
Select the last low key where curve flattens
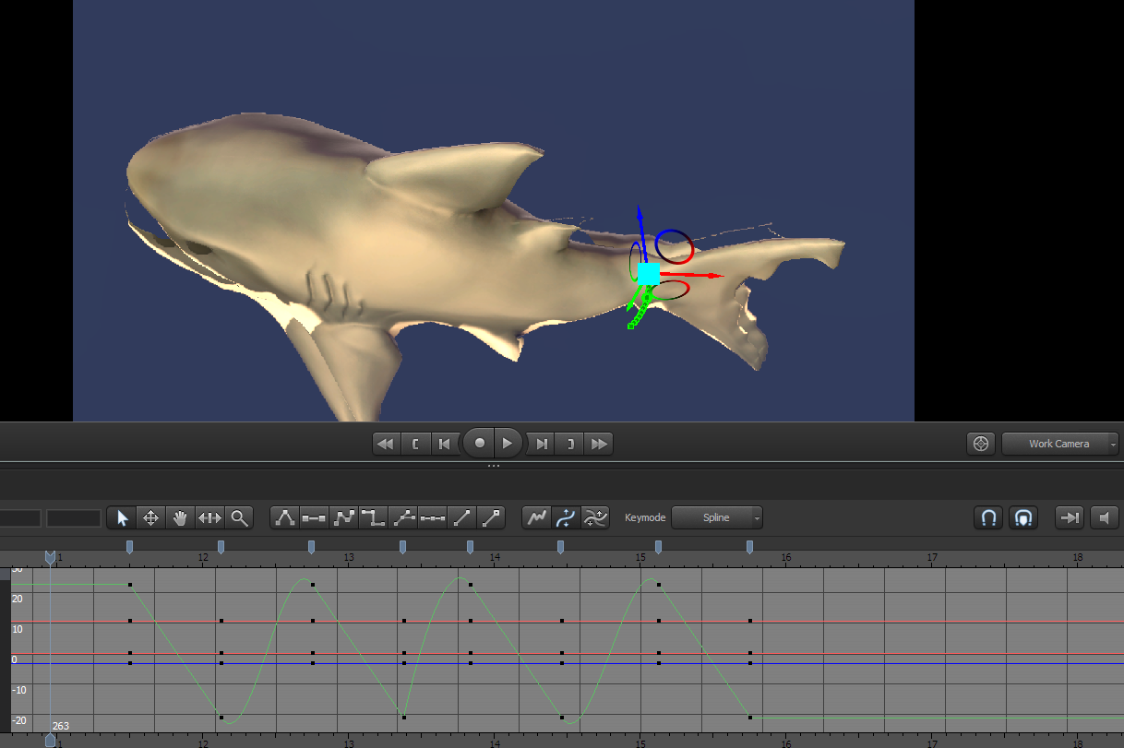[749, 717]
